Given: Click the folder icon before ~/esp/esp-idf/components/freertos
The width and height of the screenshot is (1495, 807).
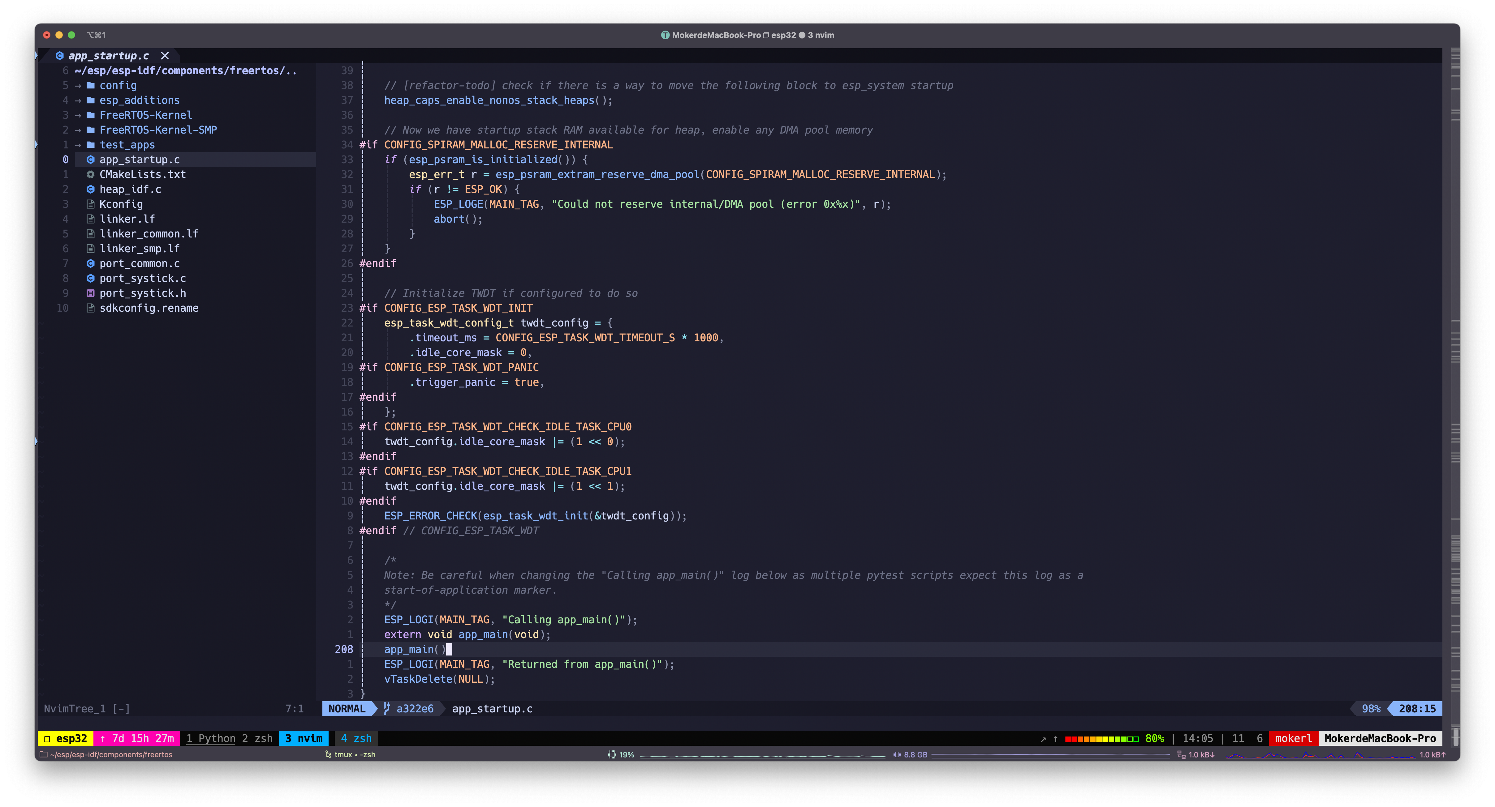Looking at the screenshot, I should 43,754.
